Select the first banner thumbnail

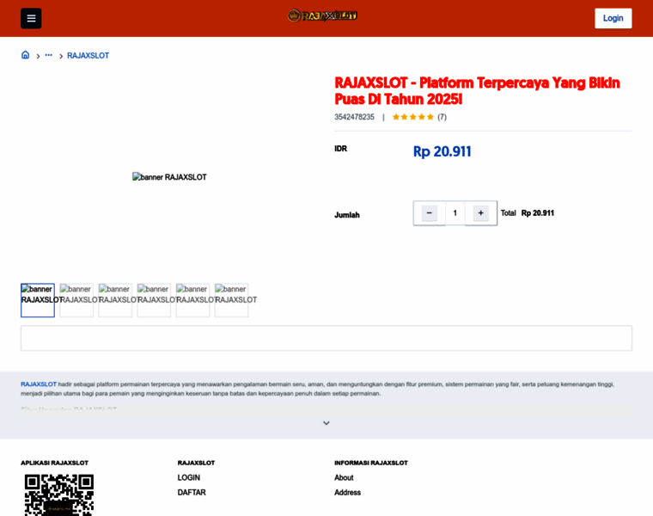[x=38, y=300]
